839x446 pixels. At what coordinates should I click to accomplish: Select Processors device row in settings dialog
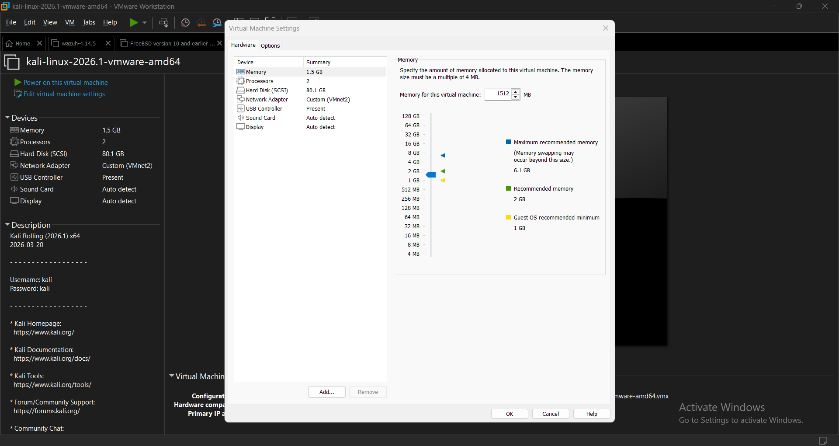click(310, 81)
